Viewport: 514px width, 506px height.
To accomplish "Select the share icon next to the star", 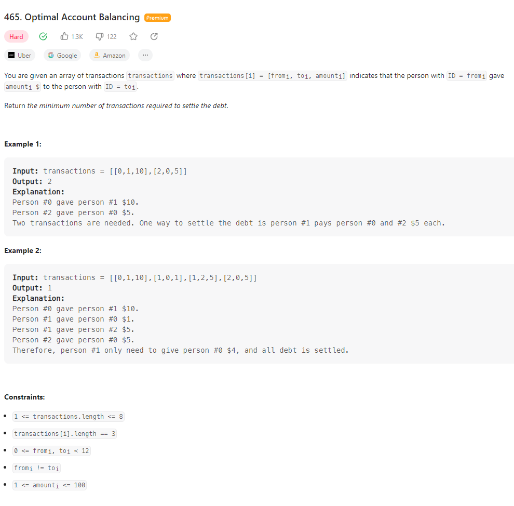I will click(x=154, y=36).
